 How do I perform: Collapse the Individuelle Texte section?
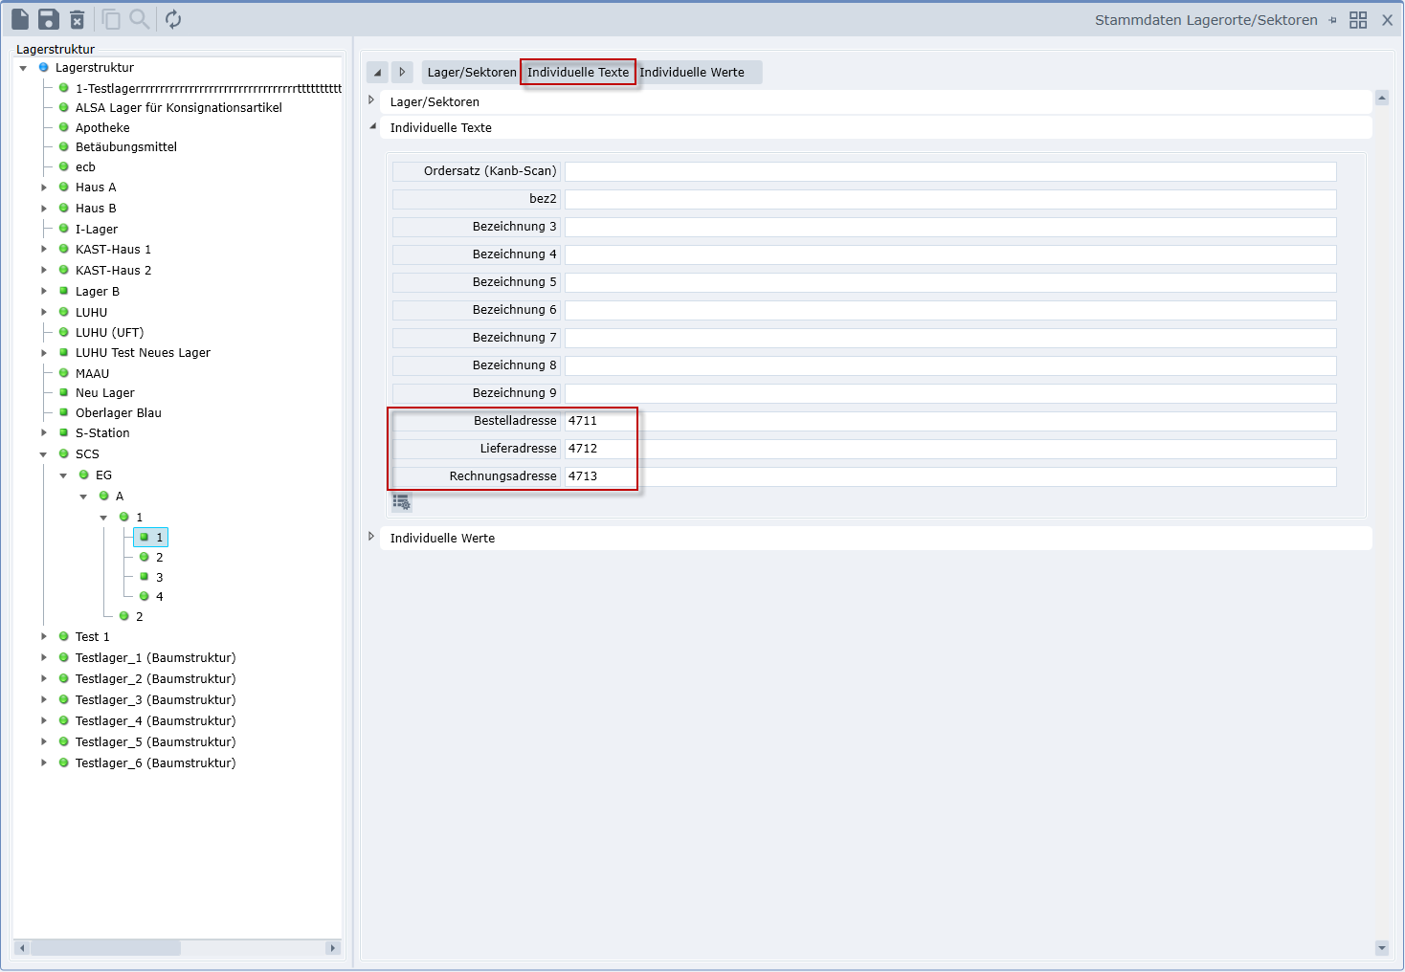[372, 126]
